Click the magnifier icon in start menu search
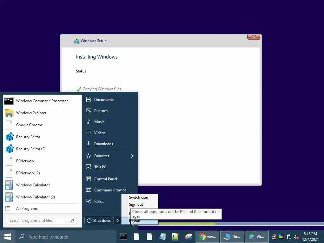This screenshot has width=324, height=243. [x=72, y=221]
